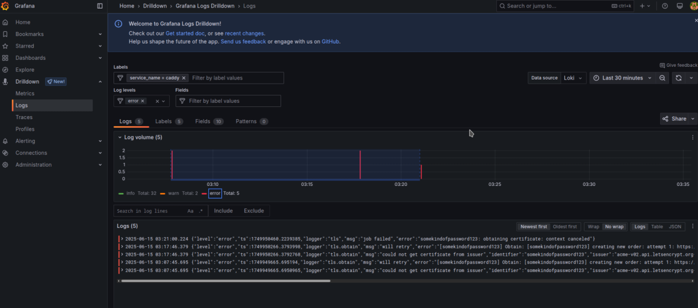Switch to the Fields tab
698x308 pixels.
tap(202, 121)
